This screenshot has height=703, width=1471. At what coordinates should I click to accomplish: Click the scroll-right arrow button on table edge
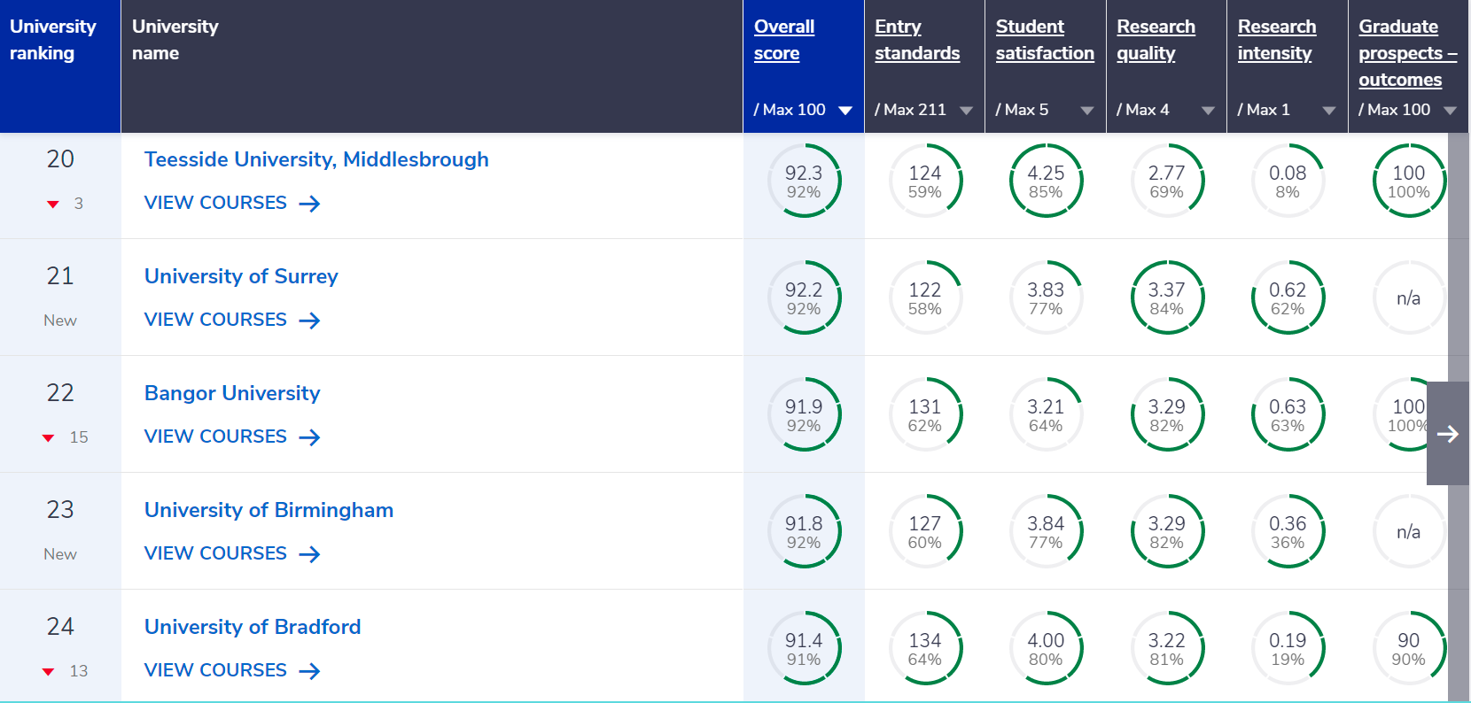[x=1448, y=433]
